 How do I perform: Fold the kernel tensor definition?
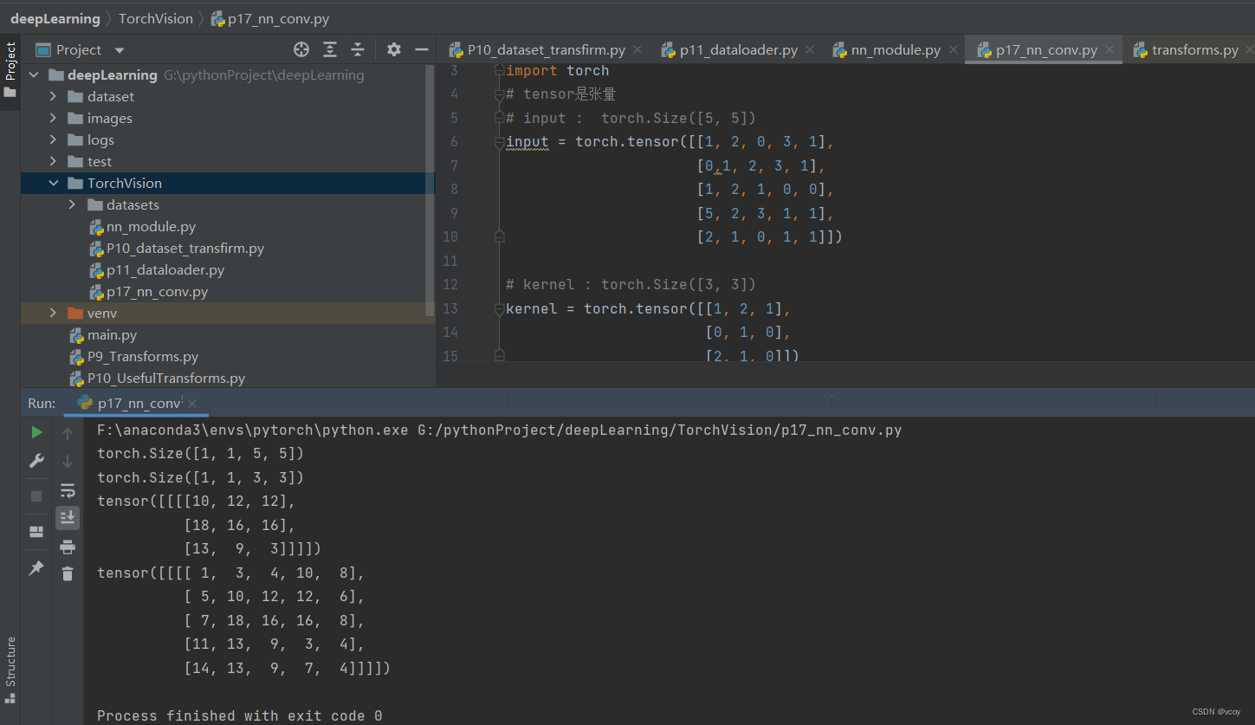click(499, 309)
